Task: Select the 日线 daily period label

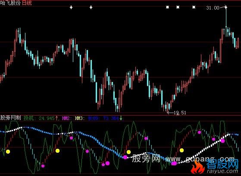Action: pos(27,3)
